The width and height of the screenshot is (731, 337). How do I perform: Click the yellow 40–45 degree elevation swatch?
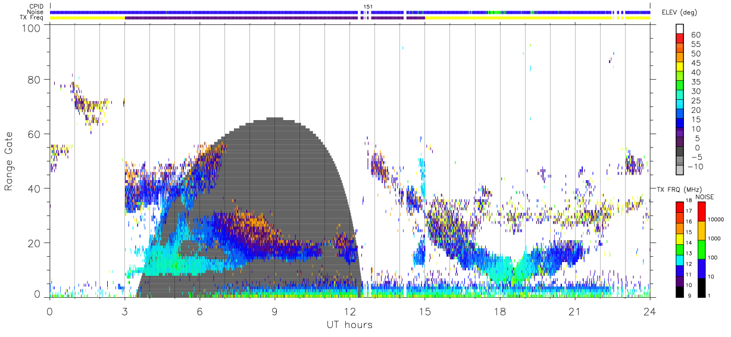pos(680,68)
